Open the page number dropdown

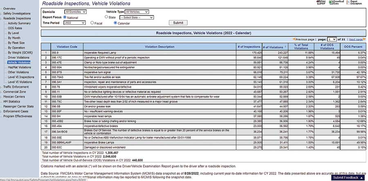[x=331, y=39]
